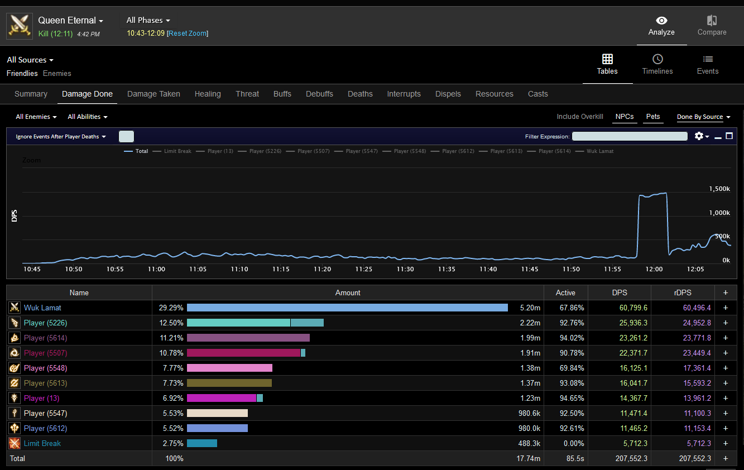744x470 pixels.
Task: Toggle Limit Break series in chart legend
Action: click(x=172, y=151)
